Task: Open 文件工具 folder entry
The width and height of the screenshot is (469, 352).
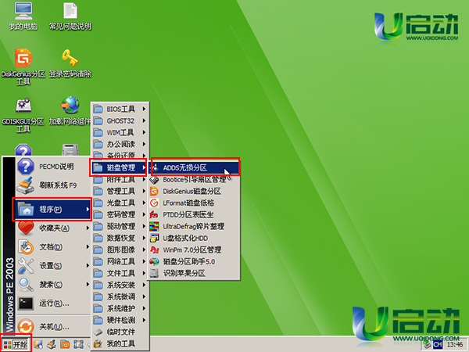Action: point(120,273)
